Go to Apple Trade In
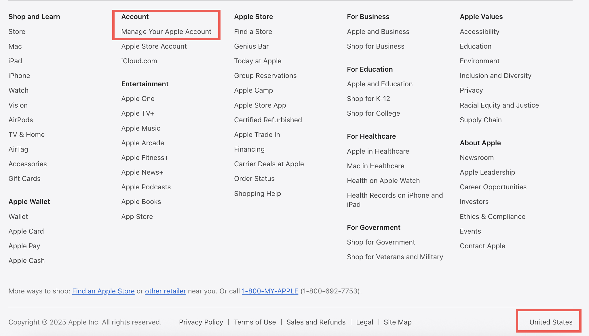 coord(257,135)
